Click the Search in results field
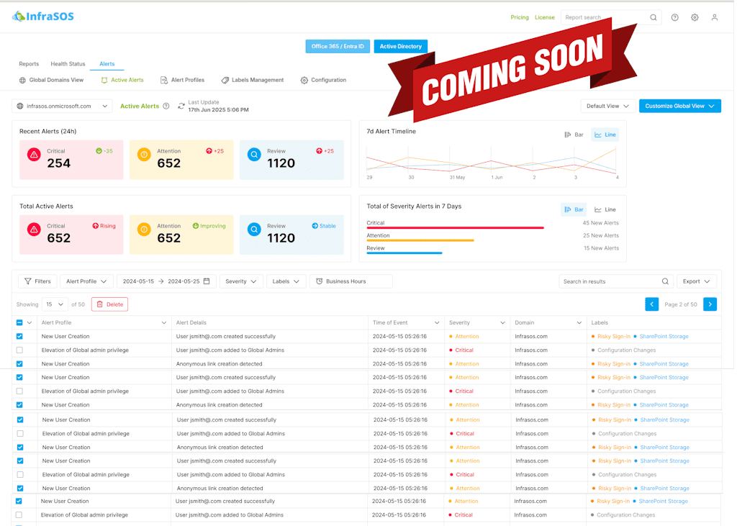The image size is (737, 526). (x=610, y=281)
